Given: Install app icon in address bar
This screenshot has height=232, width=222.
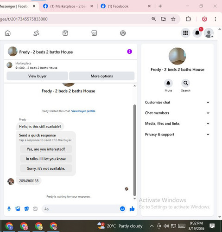Looking at the screenshot, I should point(163,19).
